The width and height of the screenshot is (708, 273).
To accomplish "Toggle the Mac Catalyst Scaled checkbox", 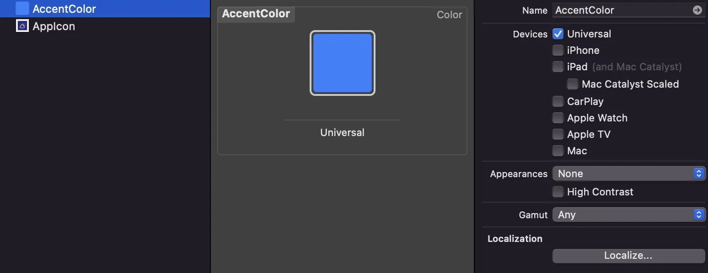I will pyautogui.click(x=572, y=84).
